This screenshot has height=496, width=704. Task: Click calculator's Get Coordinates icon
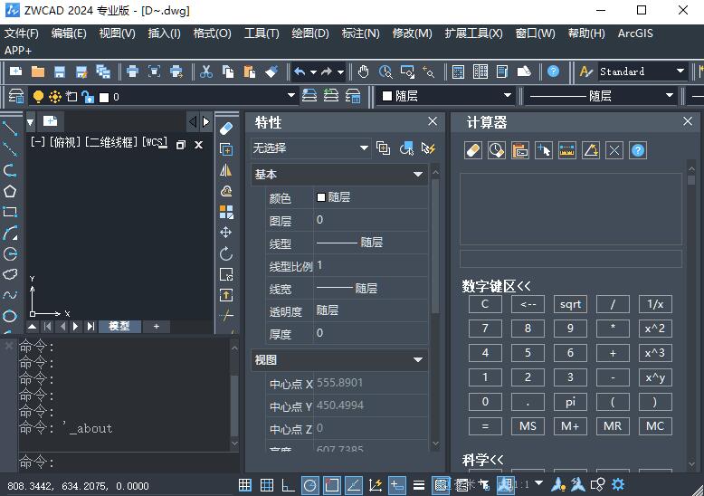tap(543, 150)
